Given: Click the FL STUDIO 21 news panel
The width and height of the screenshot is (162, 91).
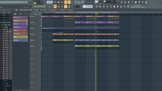Looking at the screenshot, I should tap(138, 6).
